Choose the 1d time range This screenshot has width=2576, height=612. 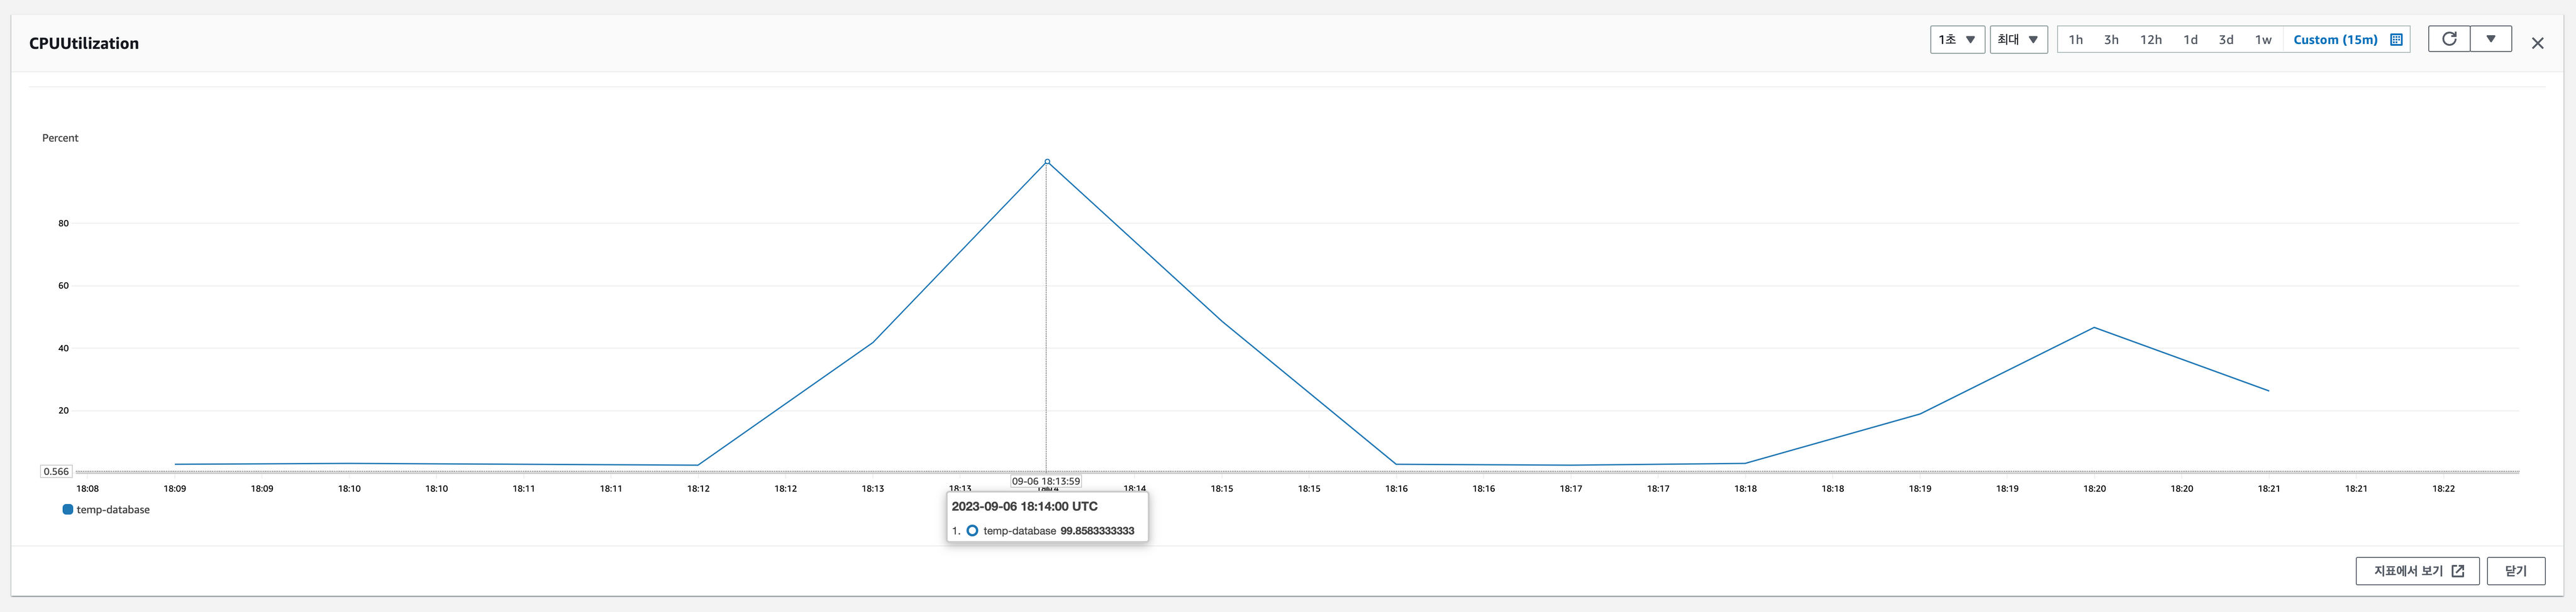pos(2190,40)
